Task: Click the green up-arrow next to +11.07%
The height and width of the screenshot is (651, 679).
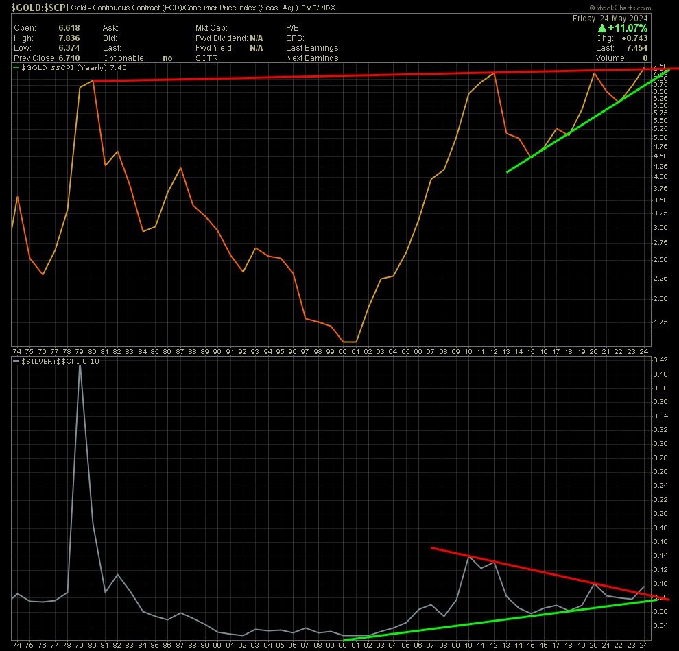Action: coord(602,28)
